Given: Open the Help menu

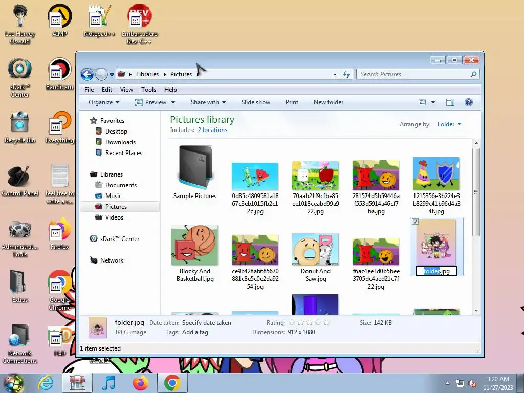Looking at the screenshot, I should [170, 90].
